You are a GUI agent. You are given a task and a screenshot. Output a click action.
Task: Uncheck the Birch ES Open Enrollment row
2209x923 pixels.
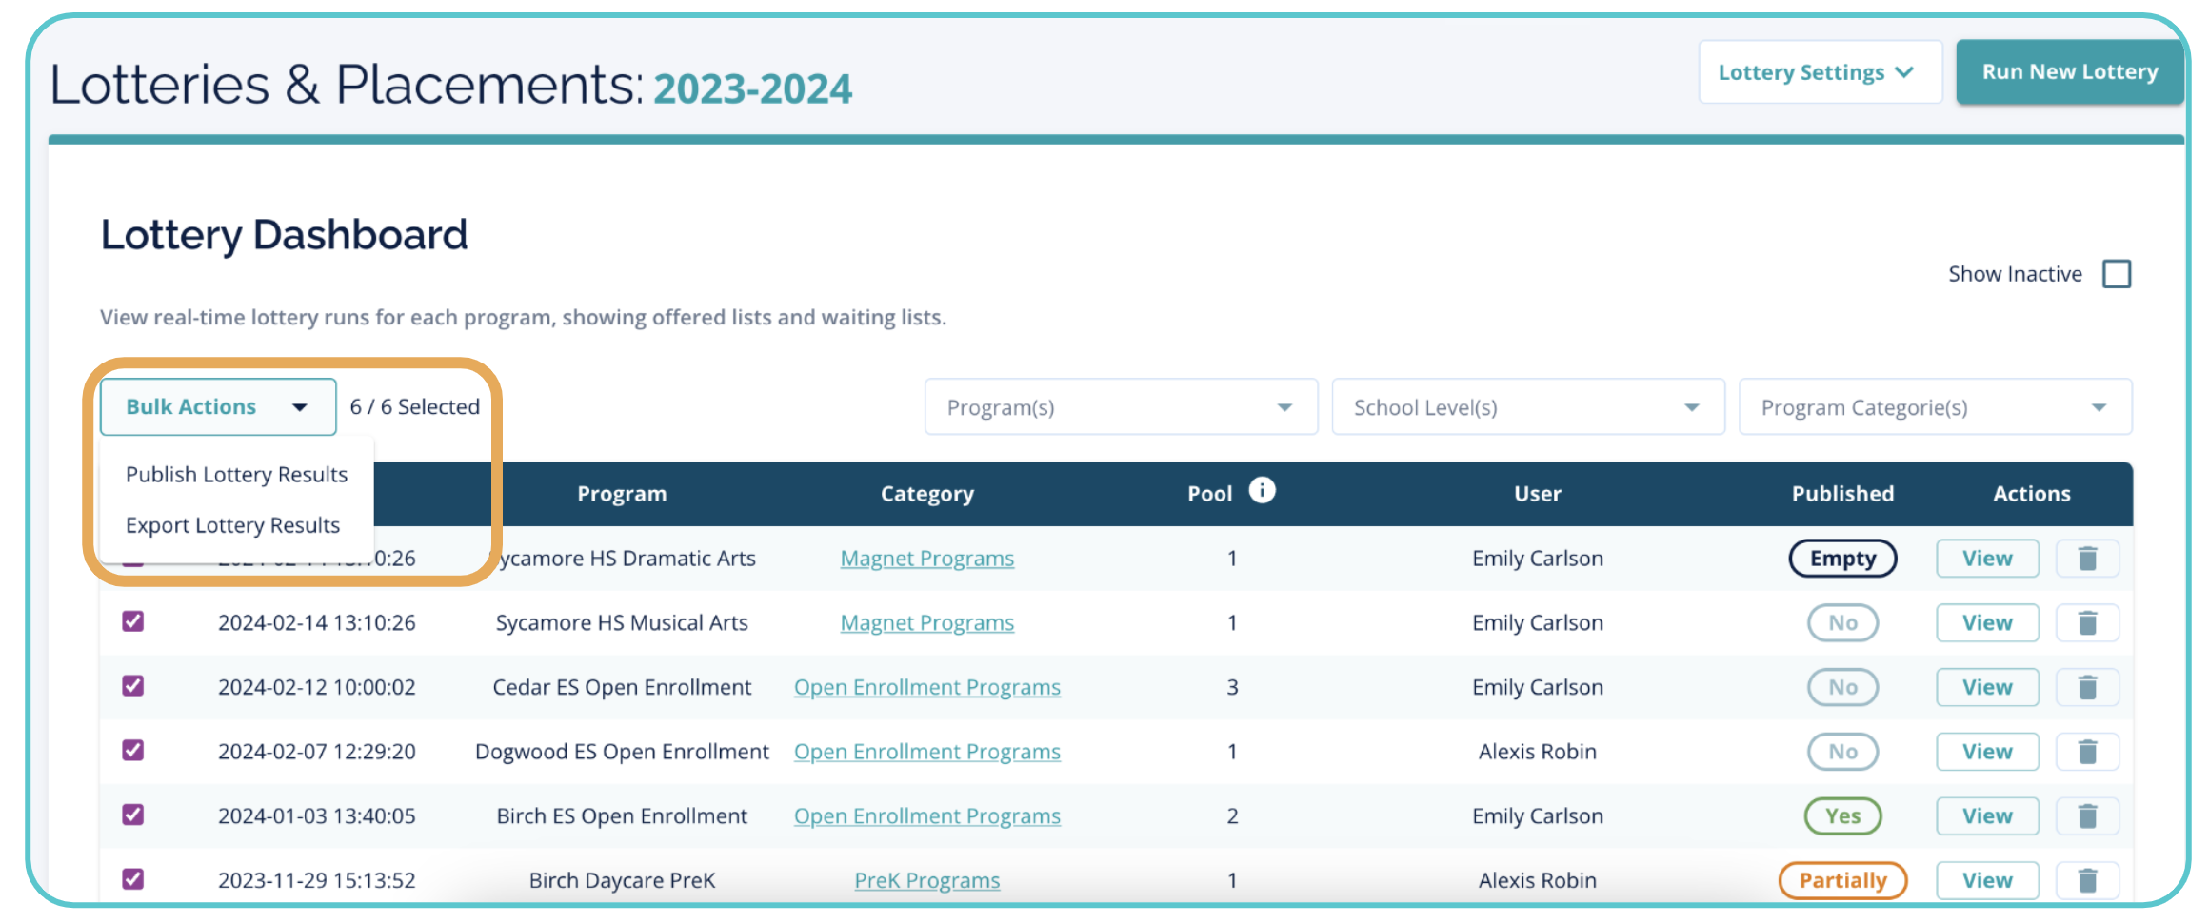point(133,815)
